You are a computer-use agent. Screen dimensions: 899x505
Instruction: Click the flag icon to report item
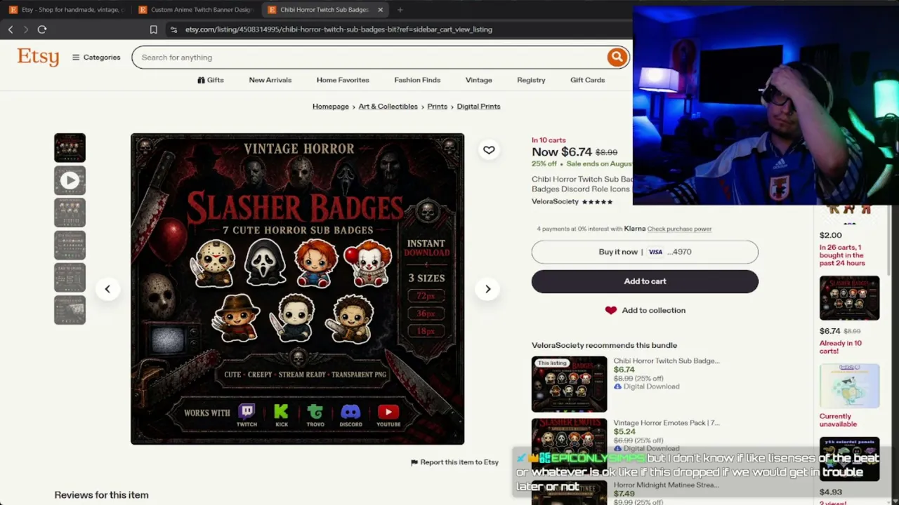[414, 463]
